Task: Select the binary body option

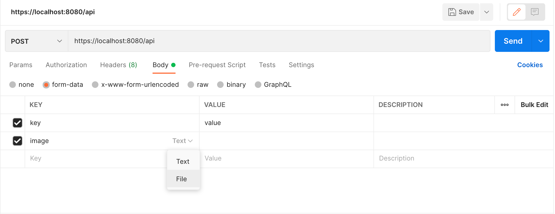Action: pyautogui.click(x=220, y=85)
